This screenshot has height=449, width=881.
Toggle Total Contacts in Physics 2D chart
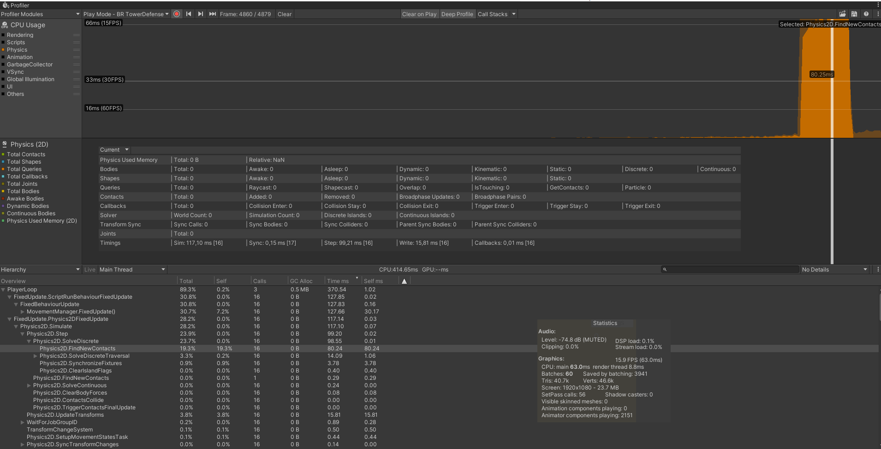pos(26,154)
